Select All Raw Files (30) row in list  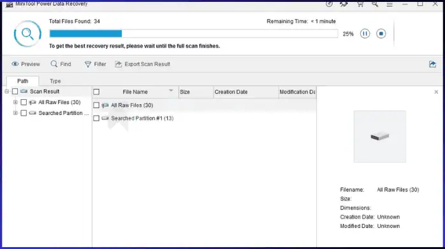205,105
